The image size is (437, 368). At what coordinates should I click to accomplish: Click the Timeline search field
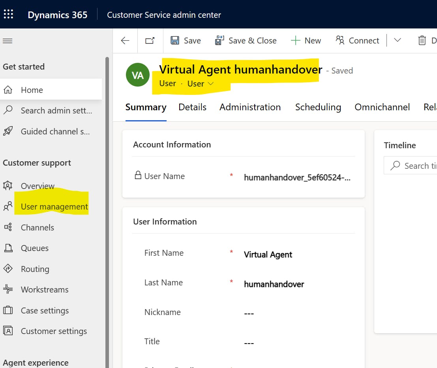[x=410, y=166]
